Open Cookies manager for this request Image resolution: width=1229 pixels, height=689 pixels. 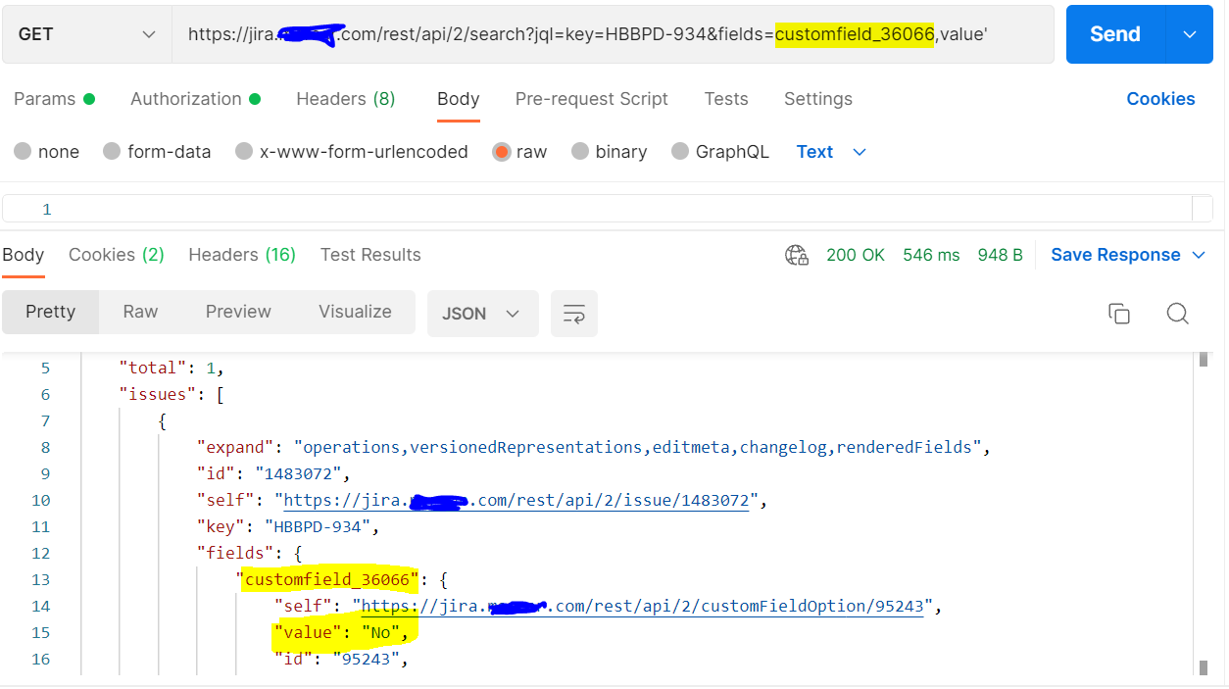[1160, 98]
